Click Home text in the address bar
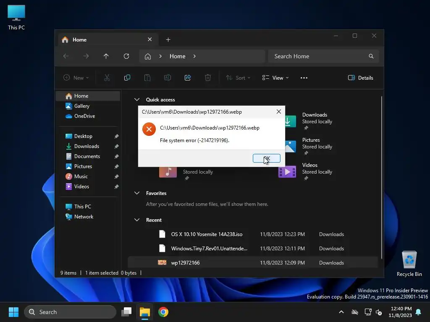Image resolution: width=430 pixels, height=322 pixels. click(178, 56)
